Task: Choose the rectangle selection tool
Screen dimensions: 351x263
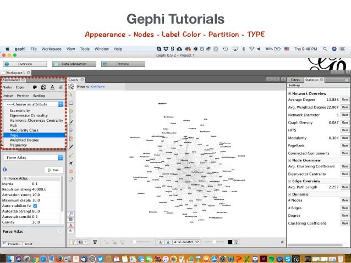Action: pos(71,103)
